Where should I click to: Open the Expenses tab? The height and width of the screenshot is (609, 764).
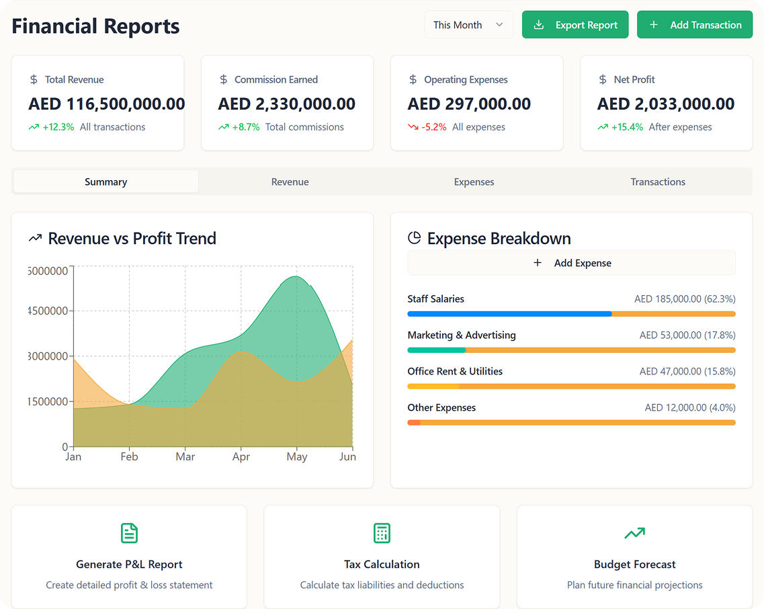[474, 182]
